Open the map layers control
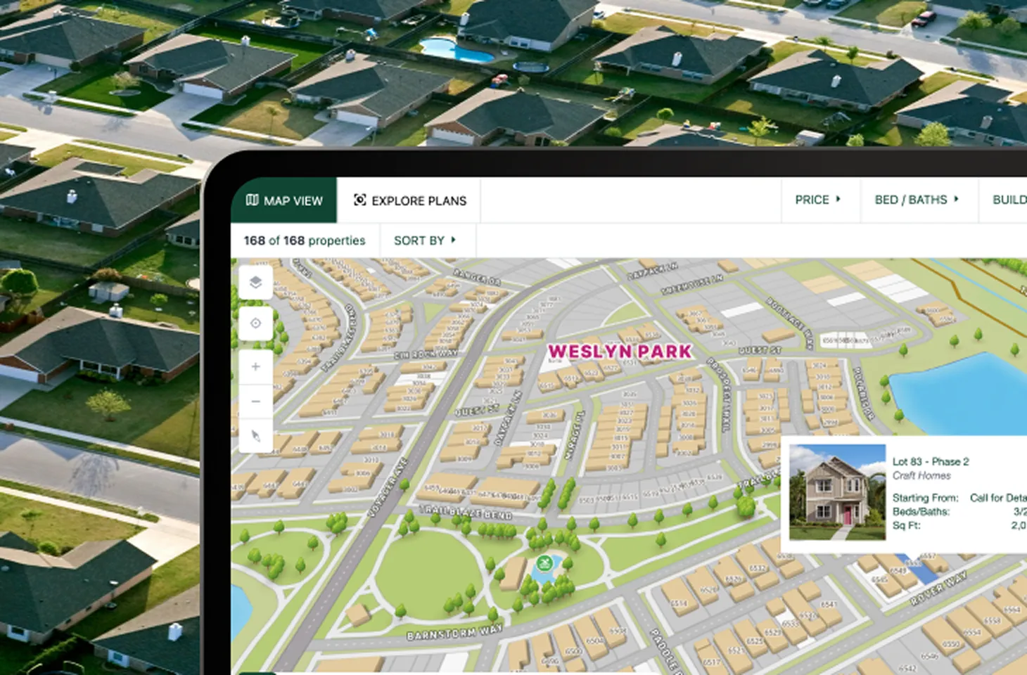1027x675 pixels. coord(256,282)
